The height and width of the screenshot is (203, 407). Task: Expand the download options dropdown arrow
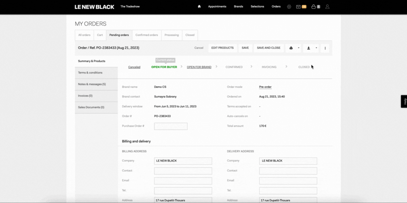click(316, 48)
